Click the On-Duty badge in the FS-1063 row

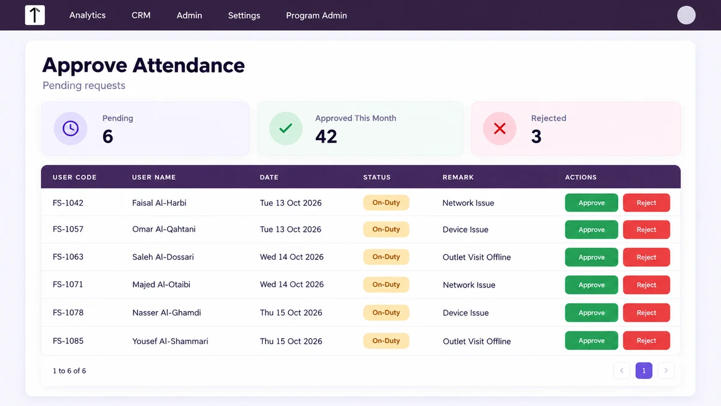click(x=386, y=257)
